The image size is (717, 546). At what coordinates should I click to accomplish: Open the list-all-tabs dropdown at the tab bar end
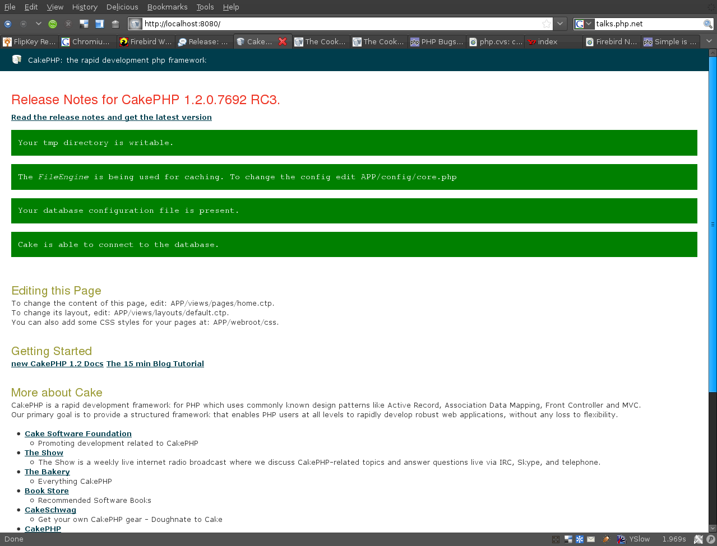(709, 41)
